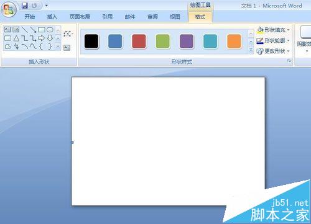Expand the 更改形状 menu
This screenshot has height=224, width=311.
point(273,51)
